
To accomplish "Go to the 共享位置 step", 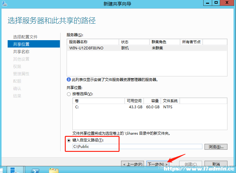I will click(x=34, y=44).
